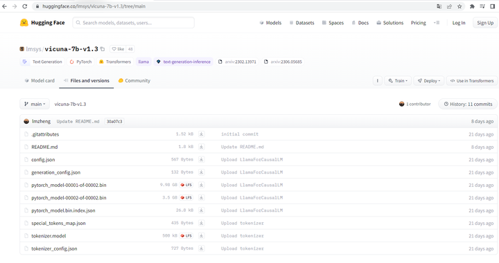
Task: Download tokenizer_config.json file
Action: [x=201, y=248]
